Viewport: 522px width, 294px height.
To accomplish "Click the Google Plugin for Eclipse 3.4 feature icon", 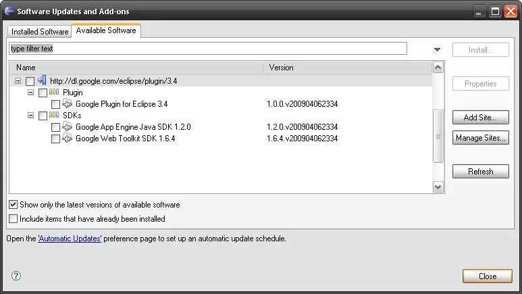I will (x=68, y=103).
